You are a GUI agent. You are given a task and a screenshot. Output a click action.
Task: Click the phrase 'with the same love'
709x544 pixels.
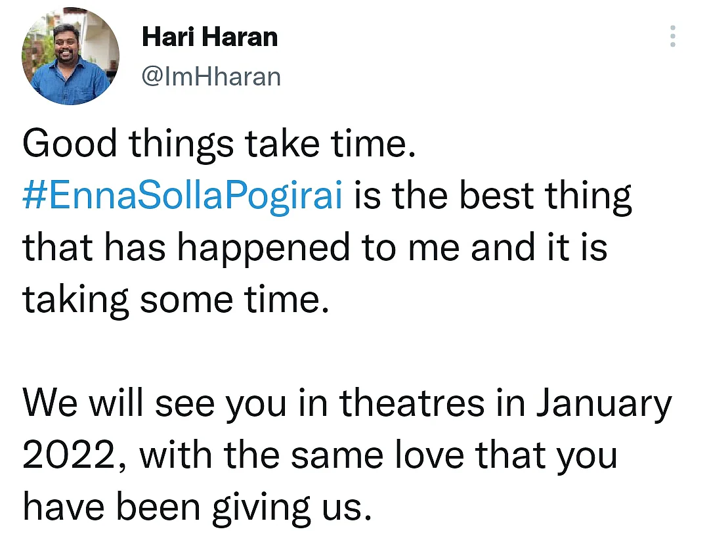pyautogui.click(x=301, y=455)
